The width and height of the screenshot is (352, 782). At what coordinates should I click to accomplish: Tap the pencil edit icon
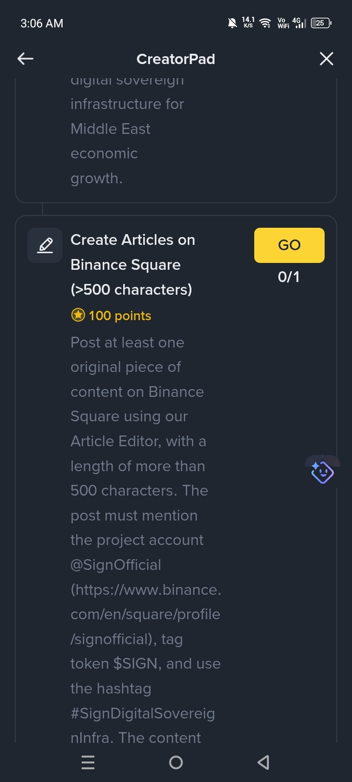point(45,245)
